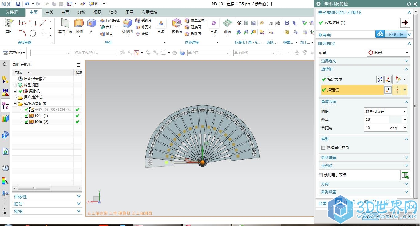
Task: Enable 创建同心成员 checkbox
Action: tap(323, 148)
